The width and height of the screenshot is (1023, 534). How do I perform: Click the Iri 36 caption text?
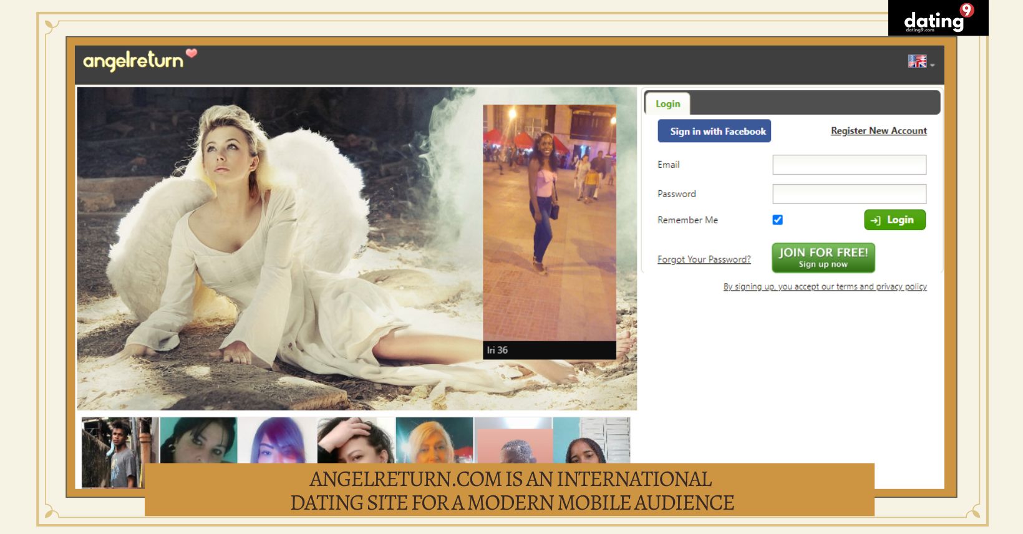point(497,350)
